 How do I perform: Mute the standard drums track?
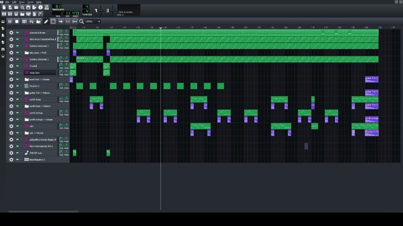click(18, 33)
